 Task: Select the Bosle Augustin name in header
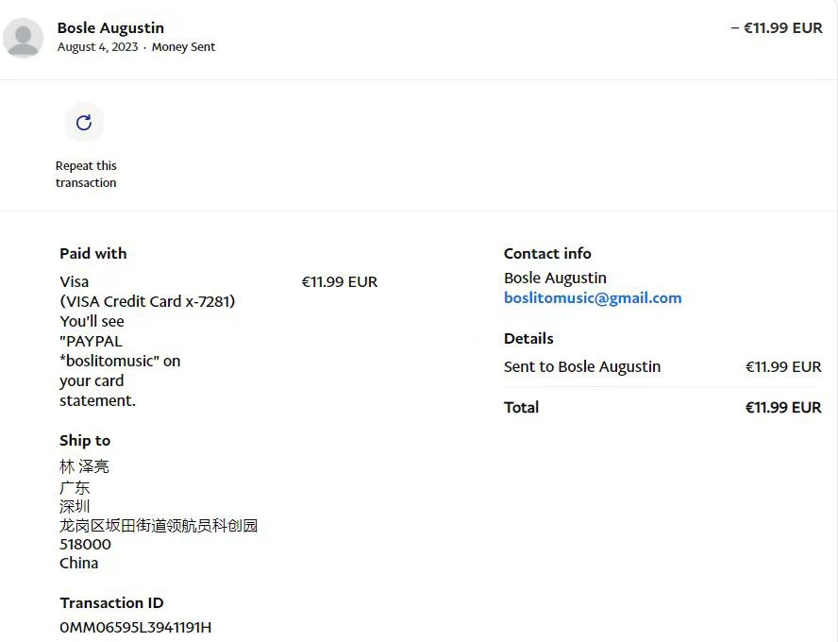pyautogui.click(x=110, y=28)
